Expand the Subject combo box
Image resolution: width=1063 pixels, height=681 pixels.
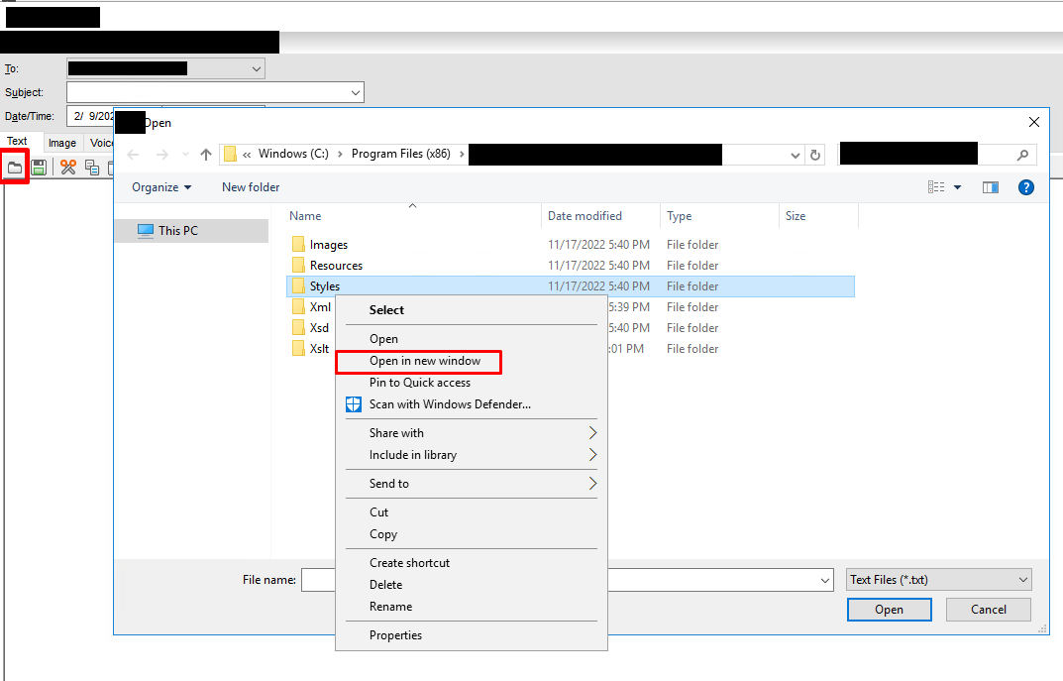(356, 92)
